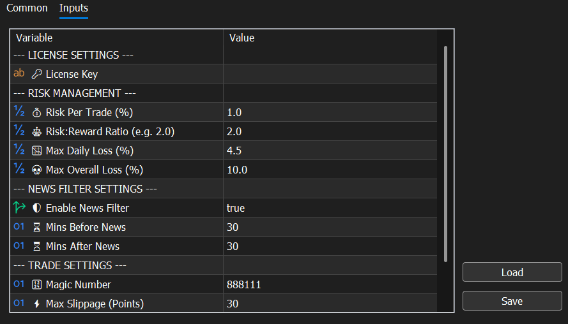Click the empty License Key value field

330,74
